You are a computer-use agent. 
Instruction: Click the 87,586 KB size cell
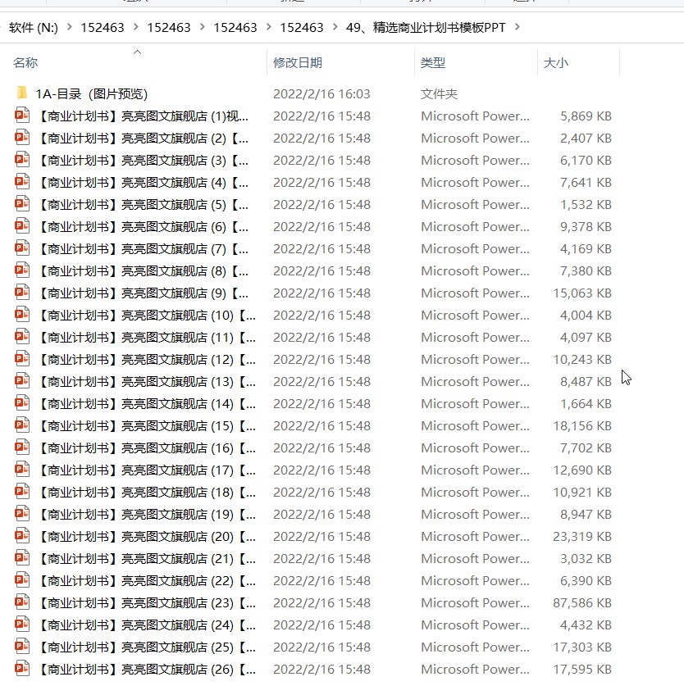[x=582, y=603]
